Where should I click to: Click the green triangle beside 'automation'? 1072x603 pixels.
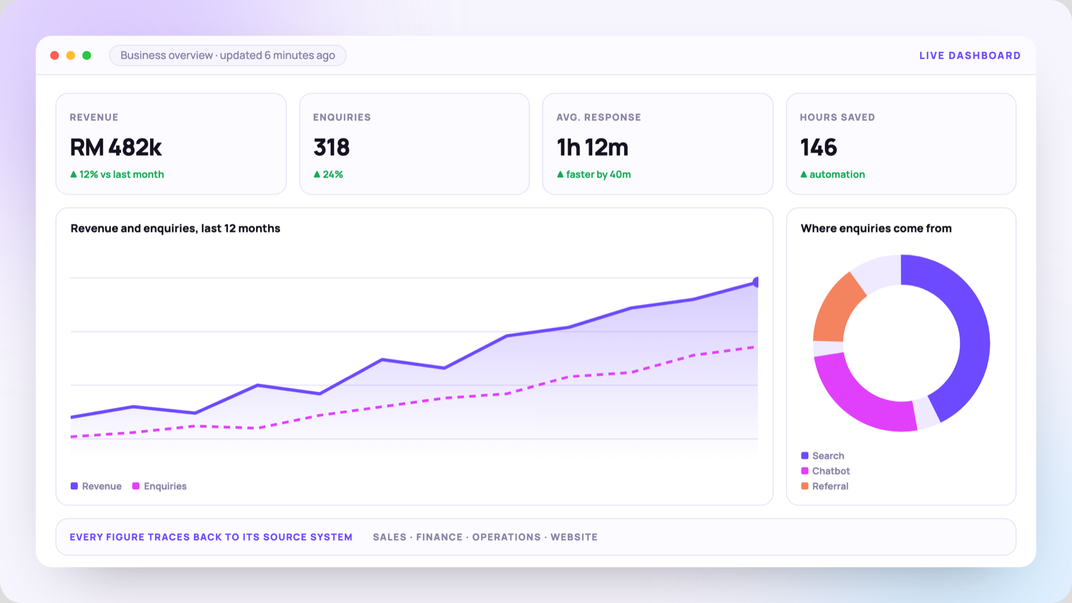pos(803,175)
